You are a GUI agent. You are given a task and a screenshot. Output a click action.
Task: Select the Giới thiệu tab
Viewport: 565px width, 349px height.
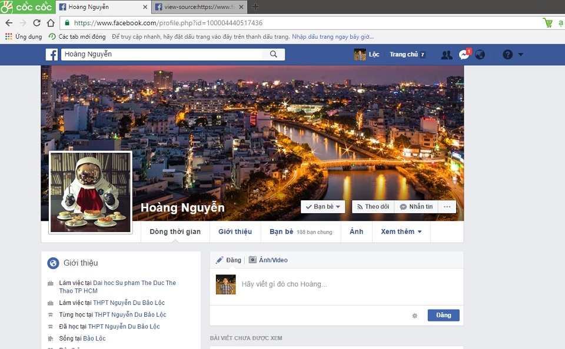click(x=235, y=231)
